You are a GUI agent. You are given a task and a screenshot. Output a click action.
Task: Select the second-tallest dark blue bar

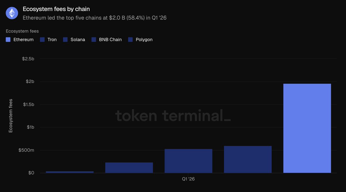click(248, 159)
